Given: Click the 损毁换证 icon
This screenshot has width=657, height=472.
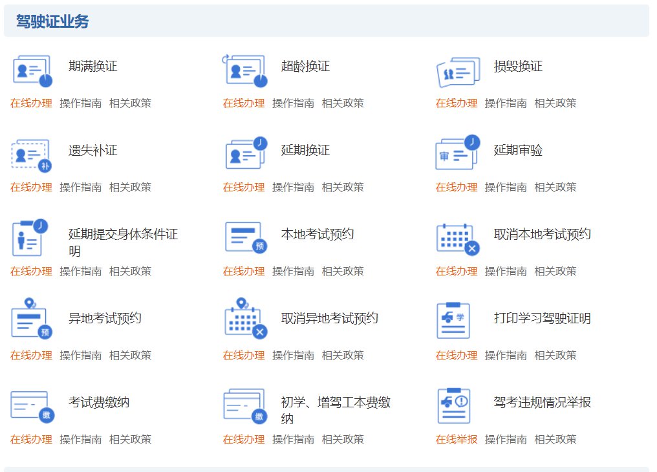Looking at the screenshot, I should tap(458, 72).
